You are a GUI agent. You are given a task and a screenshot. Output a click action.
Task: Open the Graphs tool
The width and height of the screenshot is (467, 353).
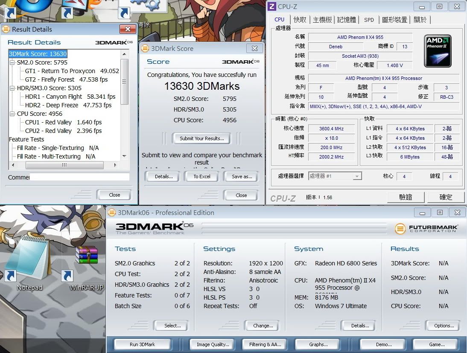coord(318,344)
